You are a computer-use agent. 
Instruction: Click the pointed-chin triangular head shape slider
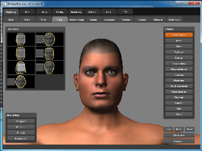(x=50, y=67)
